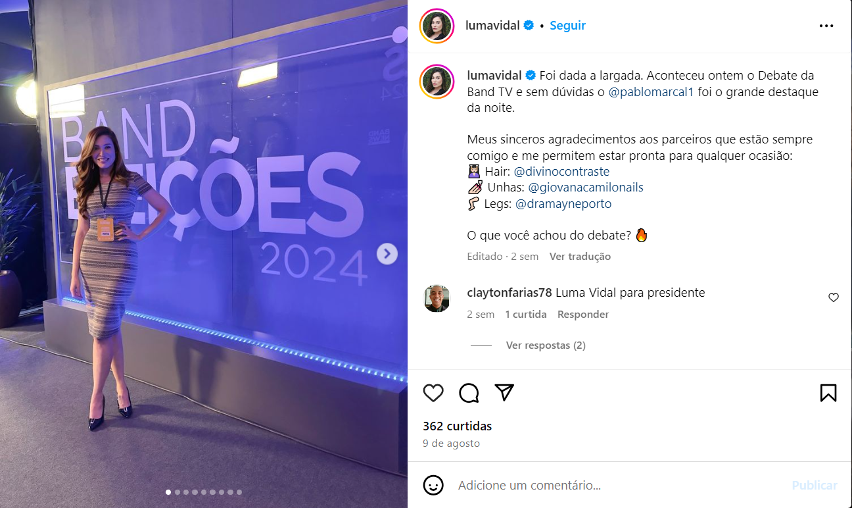Screen dimensions: 852x508
Task: Like the post with the heart icon
Action: 433,393
